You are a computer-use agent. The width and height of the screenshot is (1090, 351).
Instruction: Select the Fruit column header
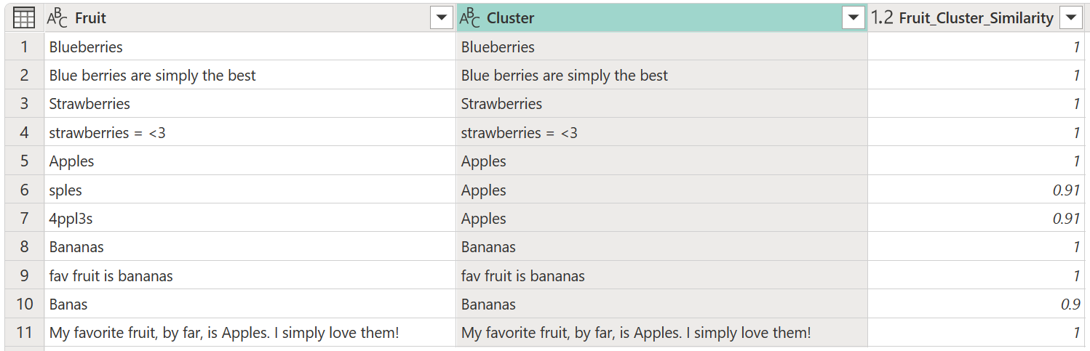click(x=250, y=18)
